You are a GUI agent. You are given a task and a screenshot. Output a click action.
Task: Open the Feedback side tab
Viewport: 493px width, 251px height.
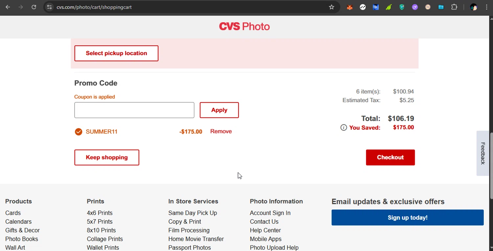click(x=483, y=153)
